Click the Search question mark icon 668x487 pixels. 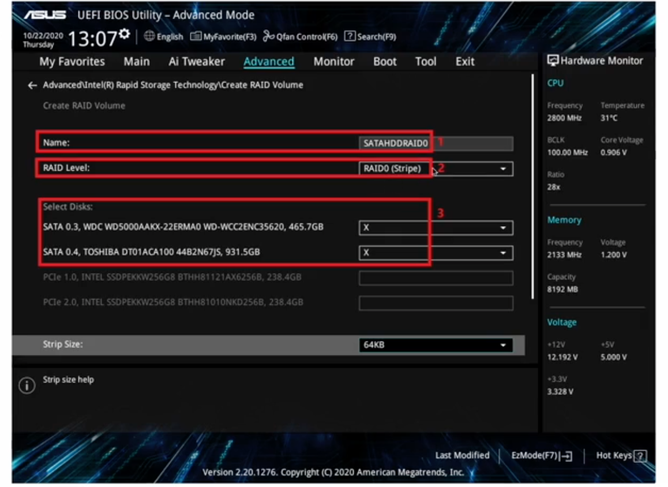pyautogui.click(x=350, y=36)
